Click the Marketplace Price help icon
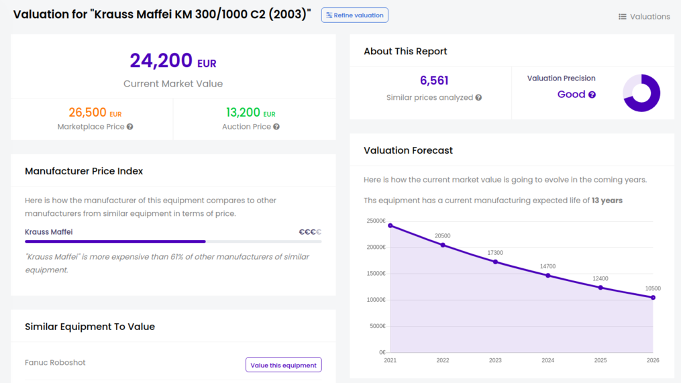 pos(130,127)
